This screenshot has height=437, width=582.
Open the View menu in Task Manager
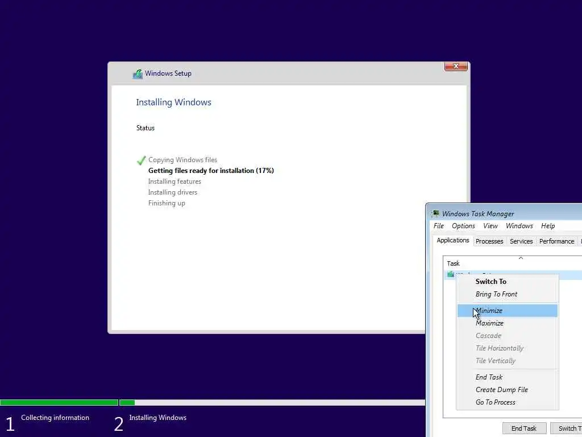490,226
